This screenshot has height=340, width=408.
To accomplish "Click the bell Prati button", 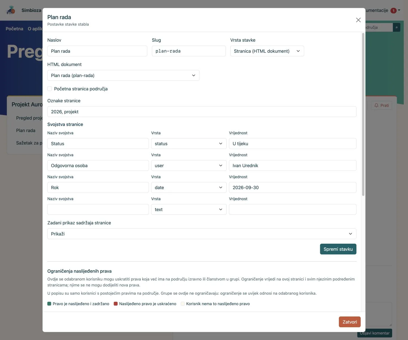I will pos(381,105).
